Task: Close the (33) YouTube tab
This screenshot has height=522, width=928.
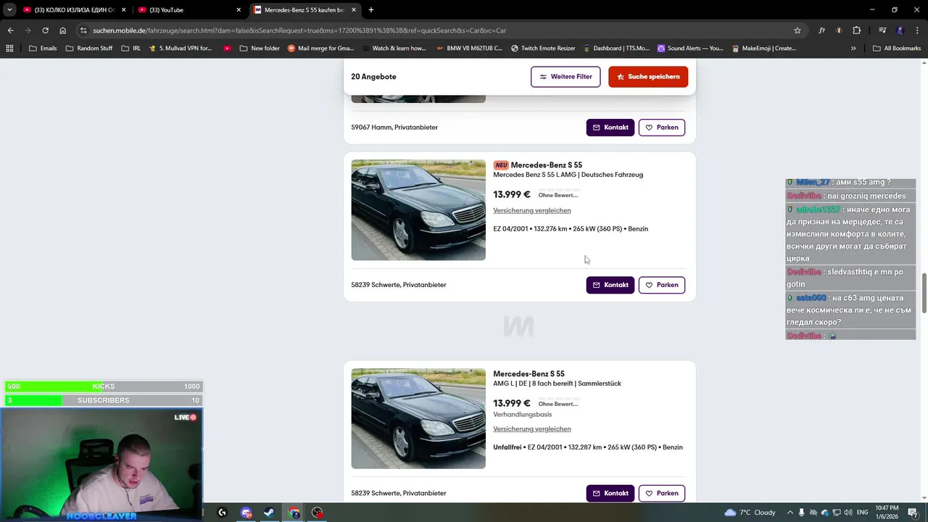Action: [239, 10]
